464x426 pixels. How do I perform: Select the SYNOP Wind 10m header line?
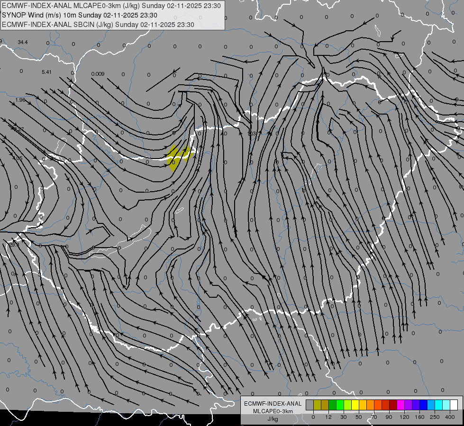(80, 15)
